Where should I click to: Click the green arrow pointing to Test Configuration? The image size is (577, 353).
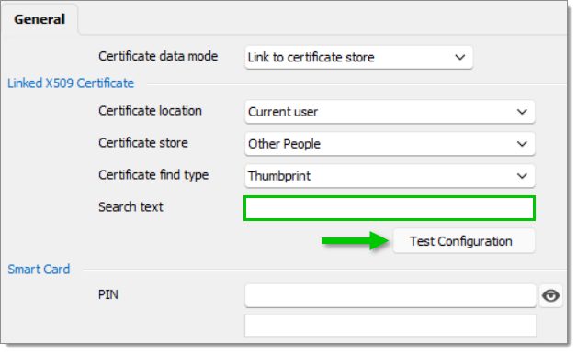tap(355, 241)
